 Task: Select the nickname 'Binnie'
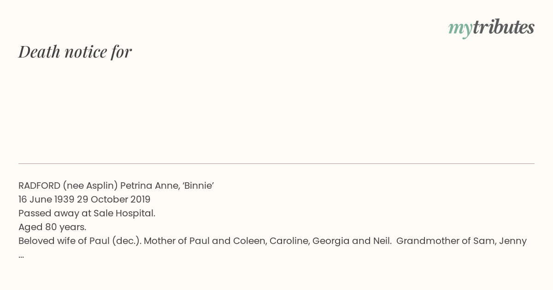point(197,186)
